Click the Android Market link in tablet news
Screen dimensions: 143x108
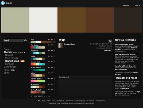click(121, 69)
